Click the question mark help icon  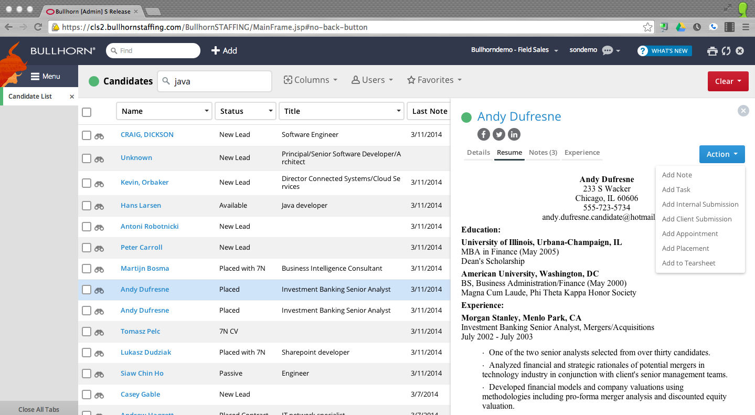(x=643, y=51)
